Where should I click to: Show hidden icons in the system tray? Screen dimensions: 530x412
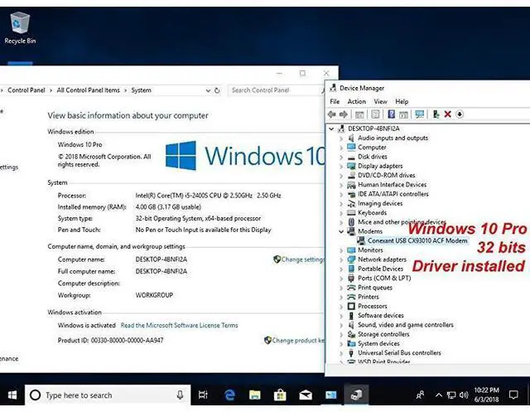tap(438, 395)
